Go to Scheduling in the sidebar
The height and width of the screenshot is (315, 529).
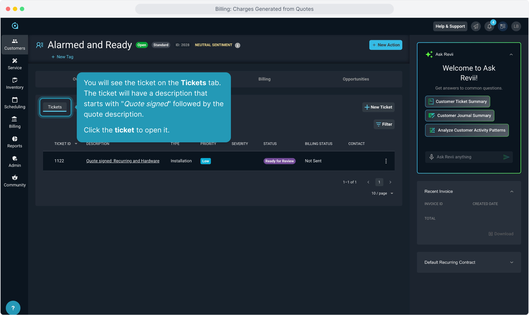pyautogui.click(x=15, y=103)
